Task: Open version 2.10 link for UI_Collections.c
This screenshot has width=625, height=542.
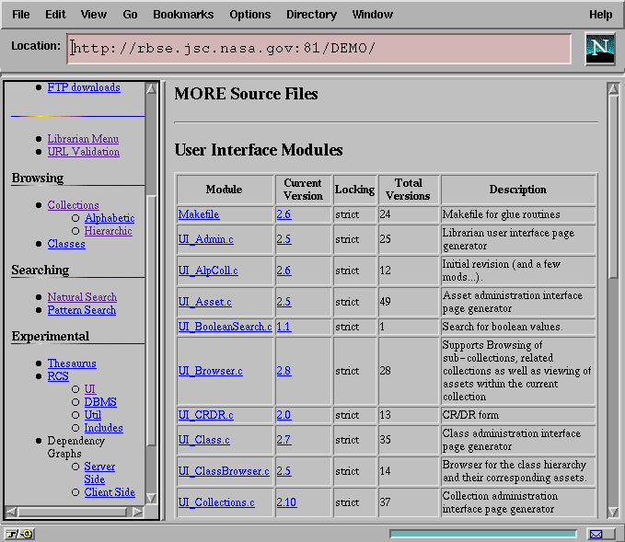Action: [x=286, y=502]
